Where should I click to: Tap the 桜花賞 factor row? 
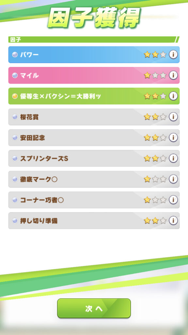94,117
